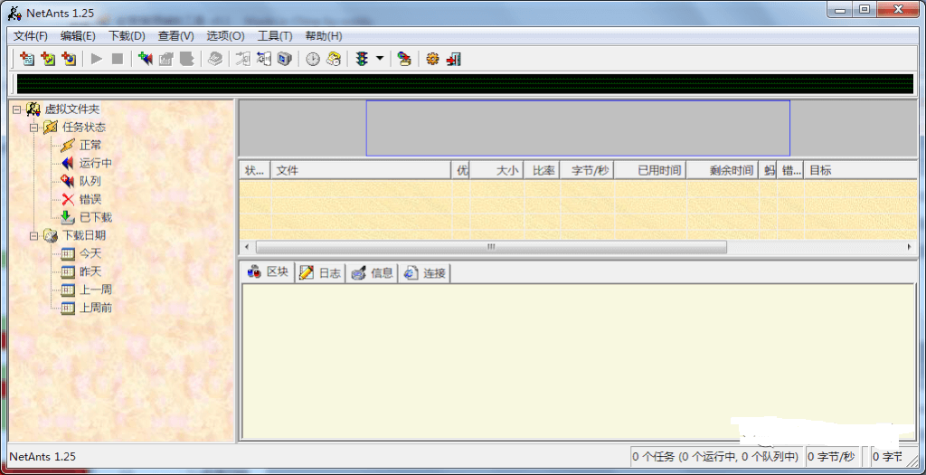The height and width of the screenshot is (475, 926).
Task: Switch to the 信息 tab
Action: (372, 273)
